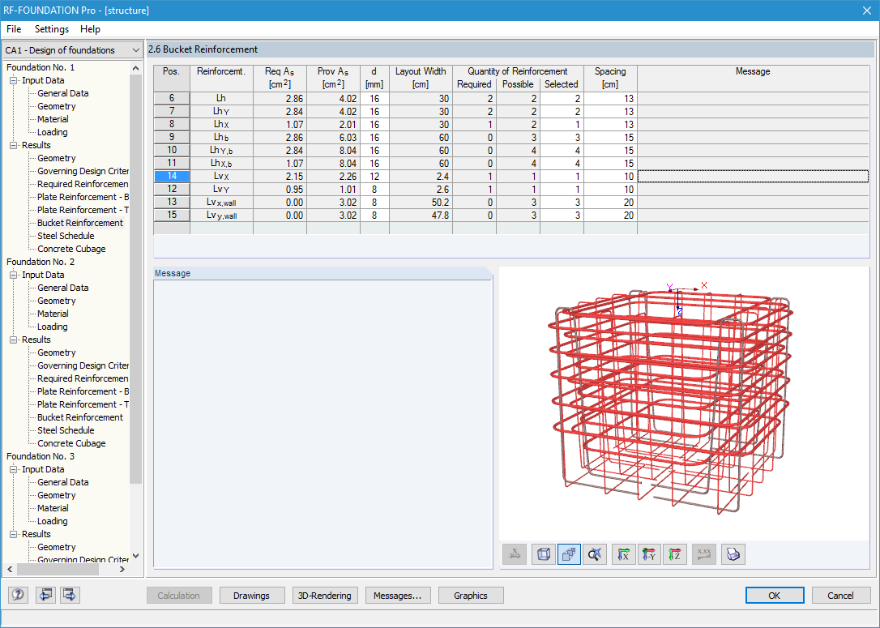
Task: Open 3D-Rendering view
Action: (325, 596)
